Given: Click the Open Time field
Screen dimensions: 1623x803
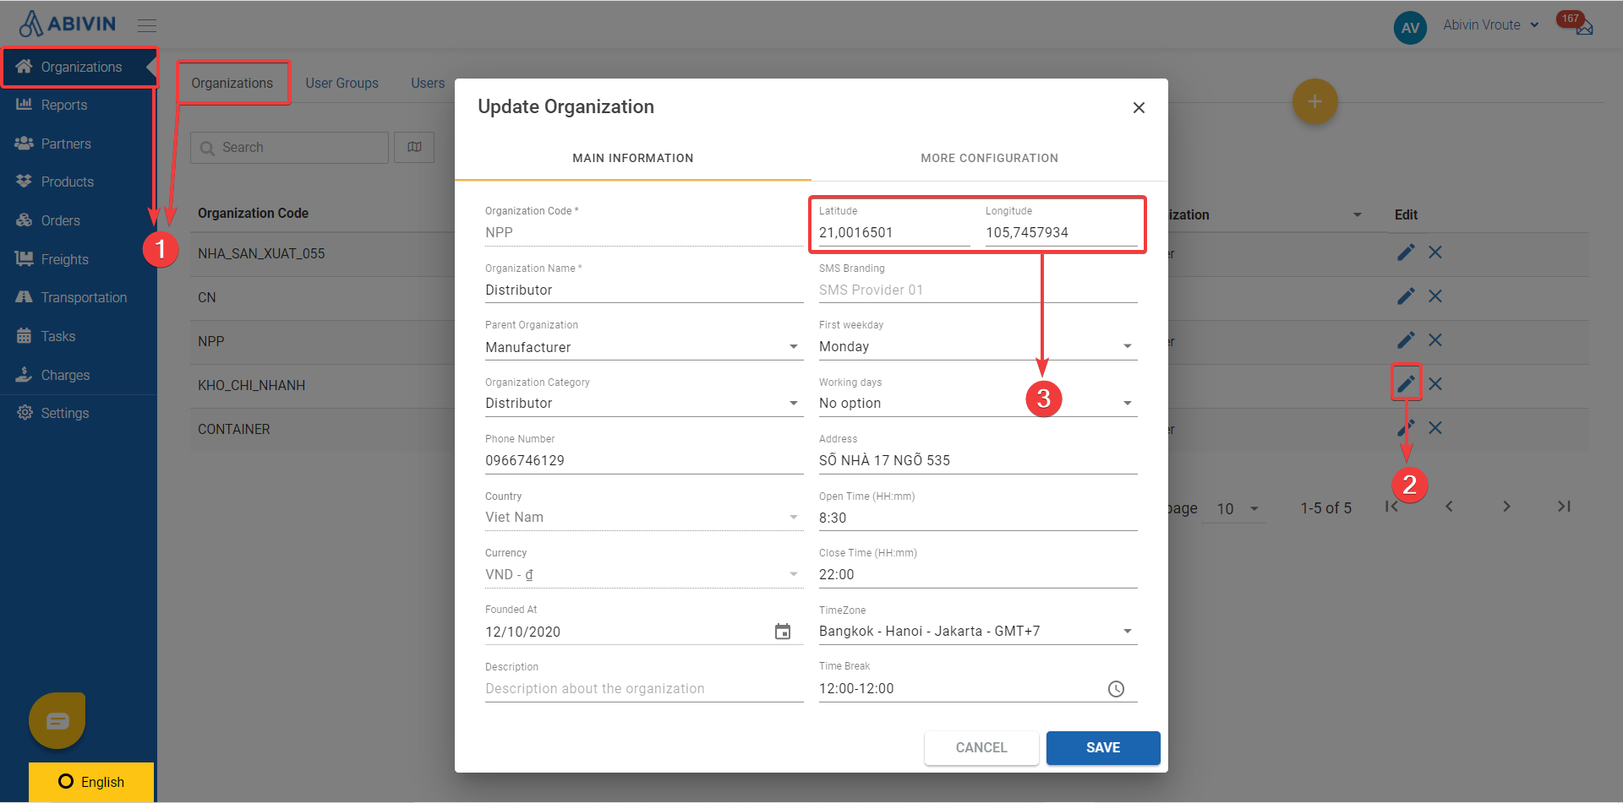Looking at the screenshot, I should [x=978, y=518].
